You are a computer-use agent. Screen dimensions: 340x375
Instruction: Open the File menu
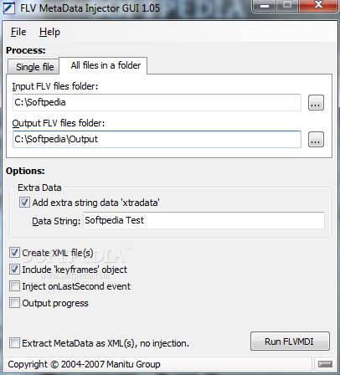click(x=18, y=32)
